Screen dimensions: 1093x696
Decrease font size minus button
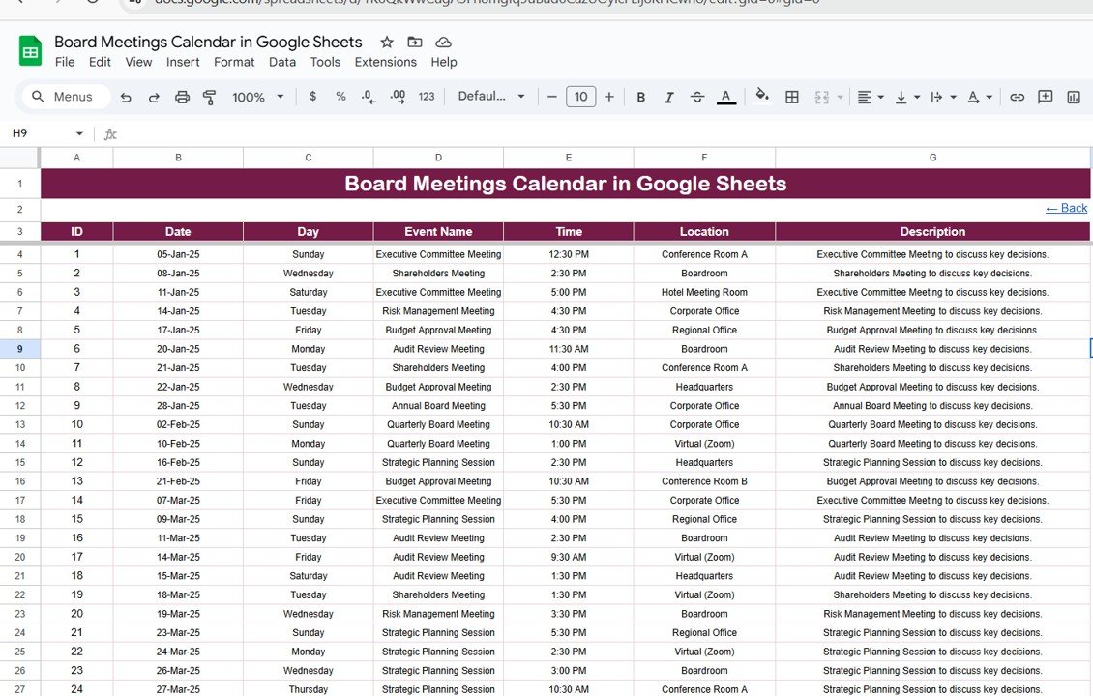click(x=552, y=96)
